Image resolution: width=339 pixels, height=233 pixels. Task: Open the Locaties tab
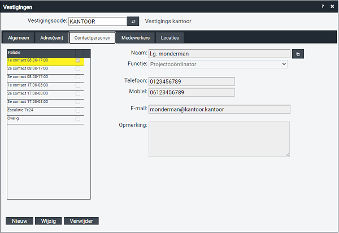pyautogui.click(x=169, y=38)
